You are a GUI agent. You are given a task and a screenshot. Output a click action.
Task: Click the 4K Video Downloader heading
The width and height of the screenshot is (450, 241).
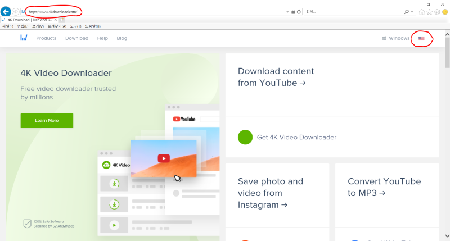(x=66, y=73)
